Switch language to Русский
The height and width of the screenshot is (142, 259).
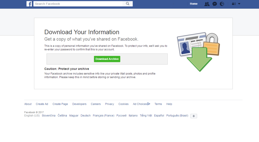121,116
